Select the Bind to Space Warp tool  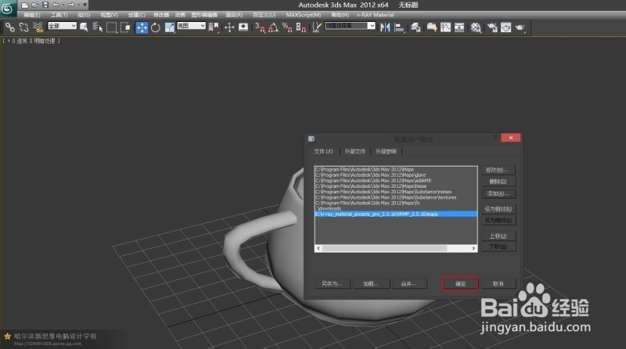[37, 27]
